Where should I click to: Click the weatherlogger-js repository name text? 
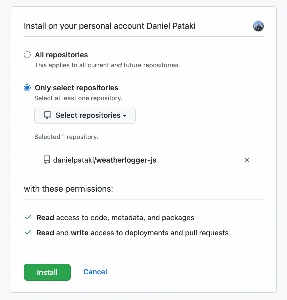pos(126,160)
